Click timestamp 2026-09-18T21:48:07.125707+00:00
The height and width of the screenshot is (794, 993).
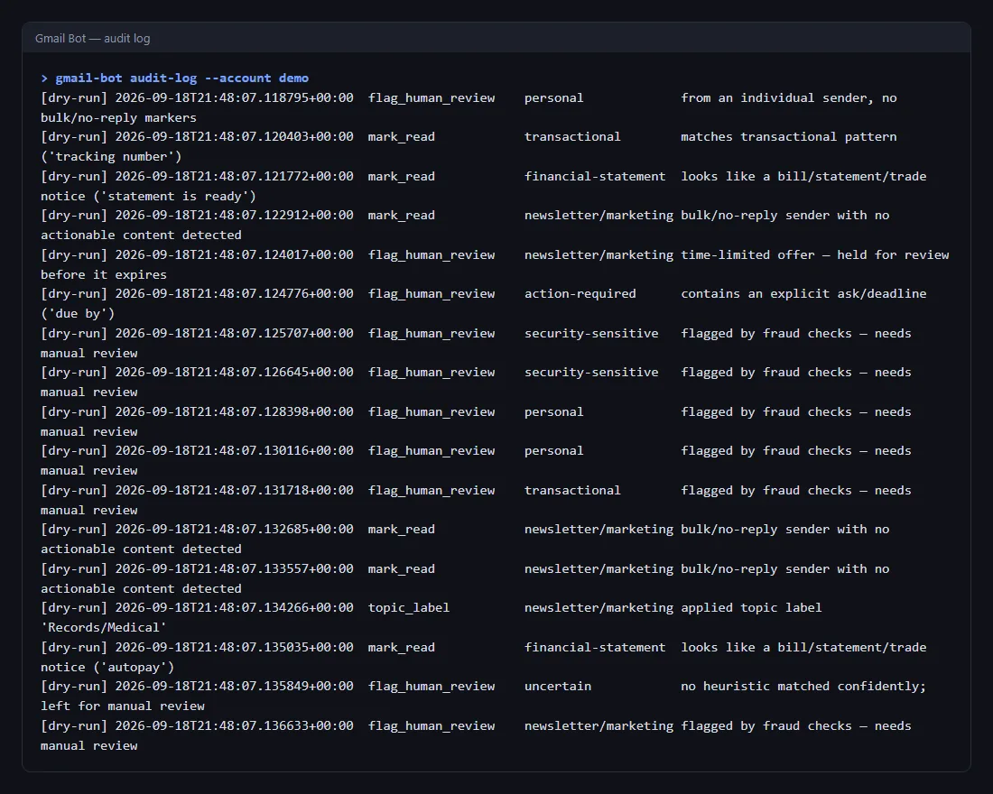click(235, 333)
